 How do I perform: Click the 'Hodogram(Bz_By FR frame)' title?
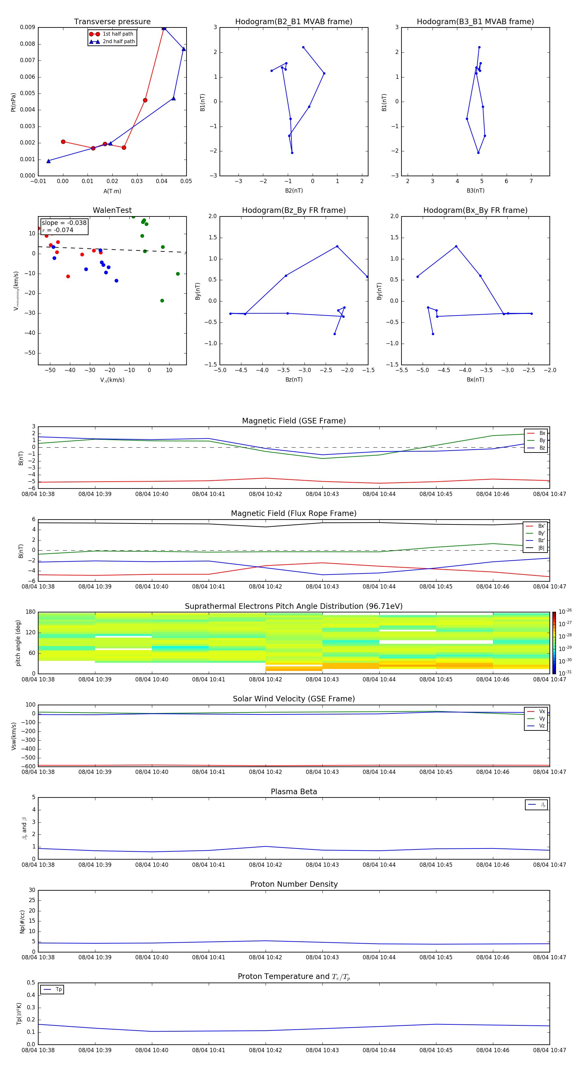(294, 210)
